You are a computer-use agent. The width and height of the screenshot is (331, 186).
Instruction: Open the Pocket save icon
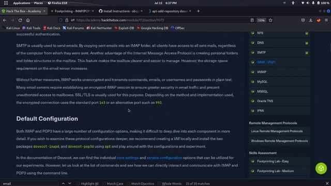pyautogui.click(x=303, y=20)
